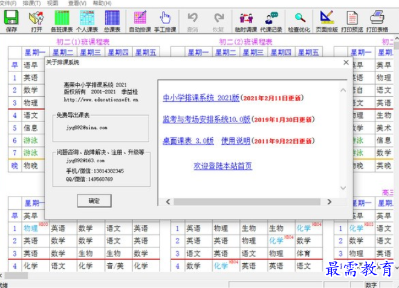Select the 初二(2)班课程表 title
Screen dimensions: 399x288
(x=246, y=42)
